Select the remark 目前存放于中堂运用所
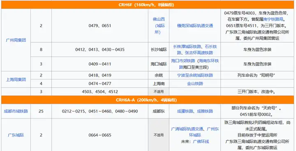 click(x=257, y=135)
